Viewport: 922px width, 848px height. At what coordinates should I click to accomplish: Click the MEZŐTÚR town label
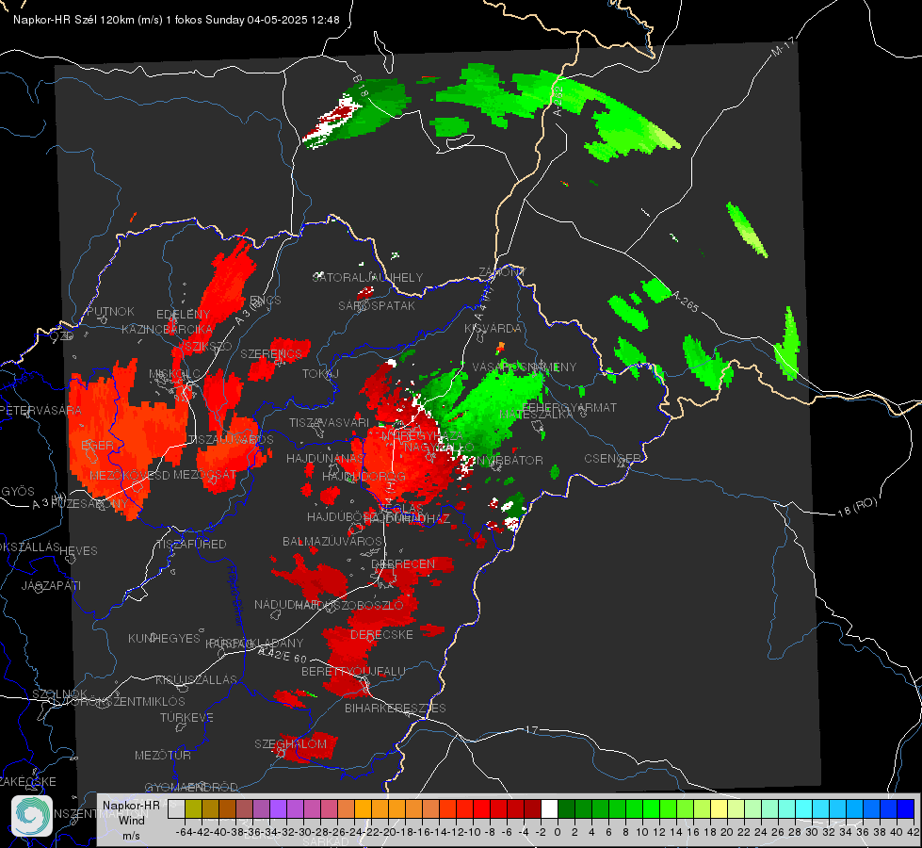(x=163, y=755)
